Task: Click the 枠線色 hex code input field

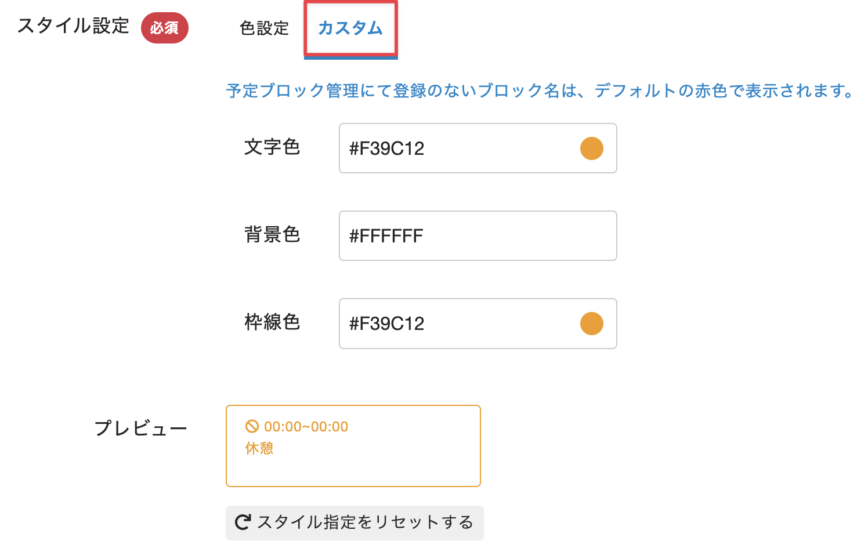Action: coord(453,324)
